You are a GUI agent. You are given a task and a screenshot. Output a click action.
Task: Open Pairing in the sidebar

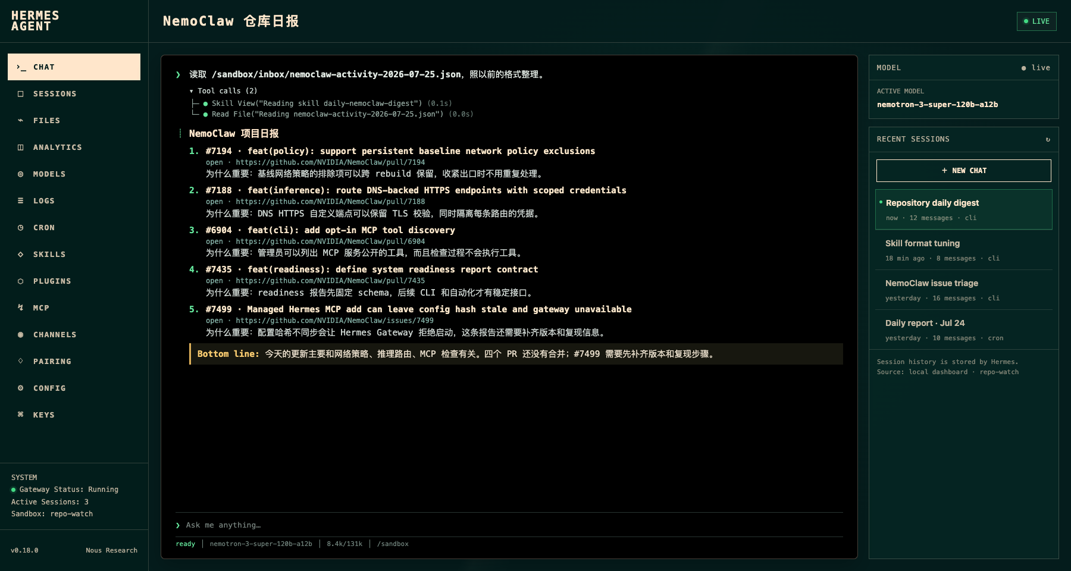tap(74, 362)
